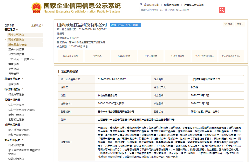The image size is (252, 162).
Task: Collapse all sections with 全部收起
Action: pos(37,25)
